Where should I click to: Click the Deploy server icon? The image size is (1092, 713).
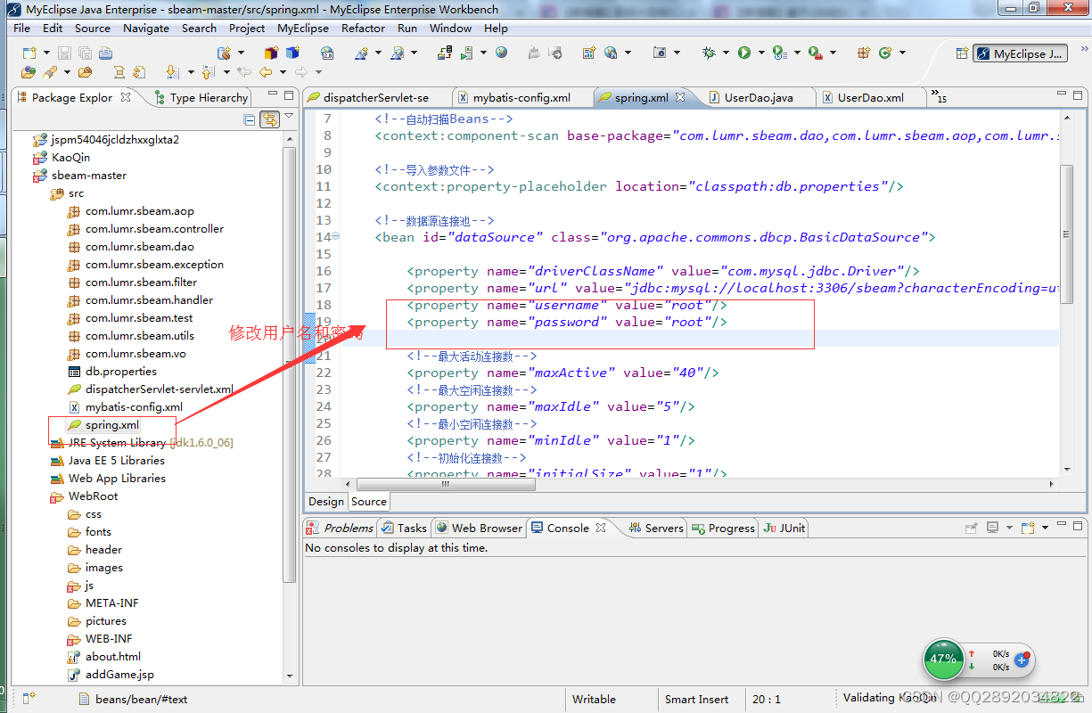(444, 53)
